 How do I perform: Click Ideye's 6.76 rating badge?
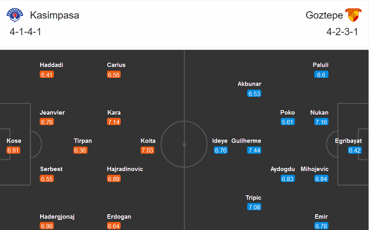220,151
